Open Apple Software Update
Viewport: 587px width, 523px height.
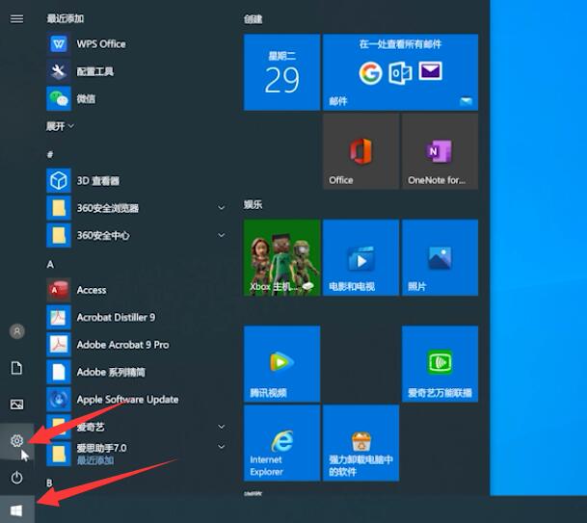coord(137,399)
